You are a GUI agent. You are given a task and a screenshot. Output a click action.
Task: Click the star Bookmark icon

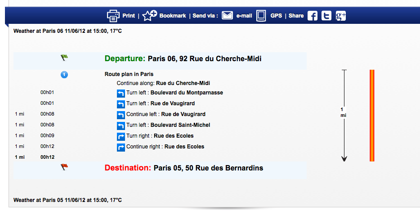(x=149, y=16)
